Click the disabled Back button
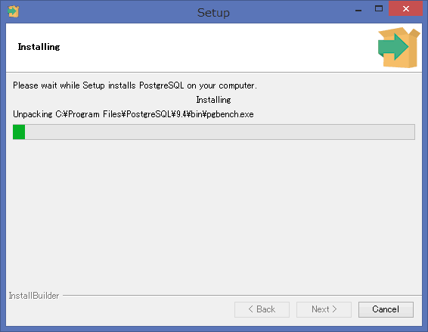 (262, 309)
